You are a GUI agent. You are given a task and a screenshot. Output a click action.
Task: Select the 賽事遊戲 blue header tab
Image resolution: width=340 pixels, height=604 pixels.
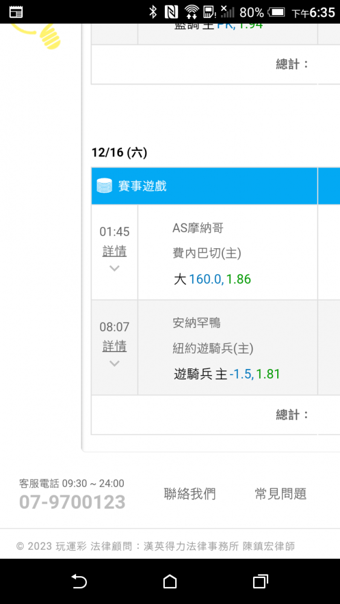pos(205,186)
